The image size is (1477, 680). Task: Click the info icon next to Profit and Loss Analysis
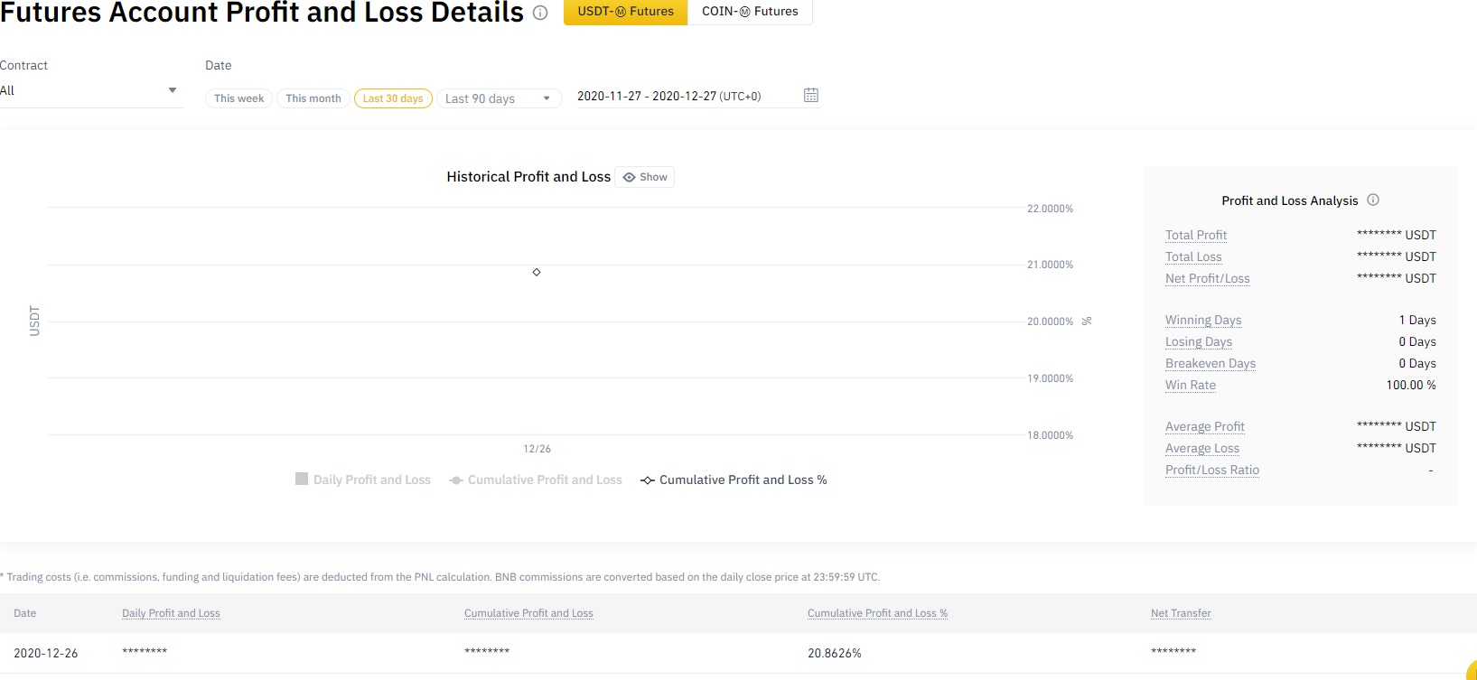click(x=1373, y=200)
